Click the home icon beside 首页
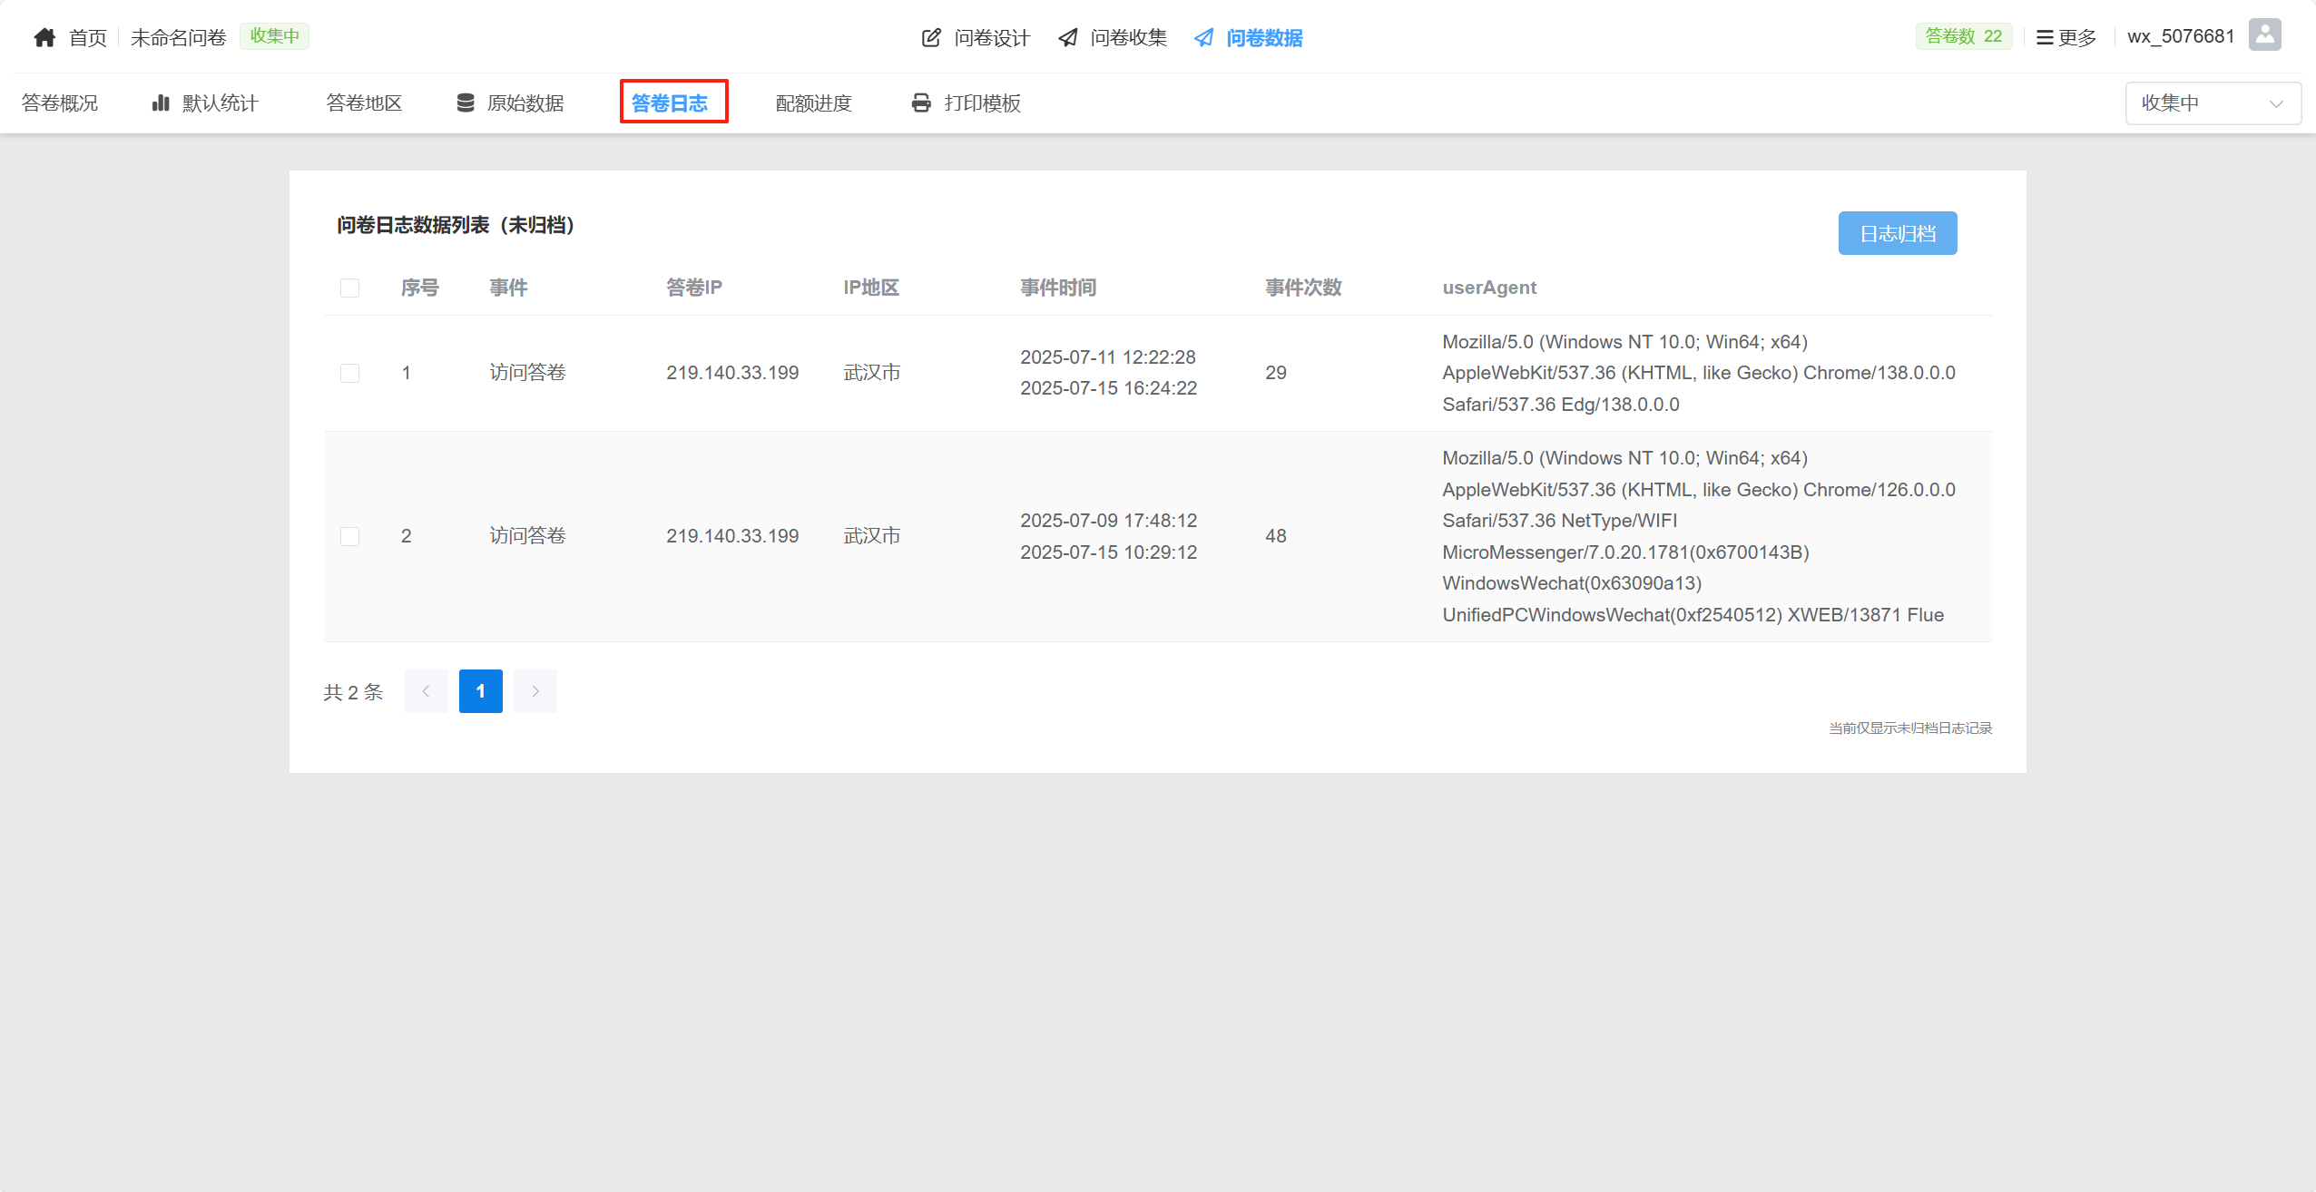Viewport: 2316px width, 1192px height. (x=44, y=37)
